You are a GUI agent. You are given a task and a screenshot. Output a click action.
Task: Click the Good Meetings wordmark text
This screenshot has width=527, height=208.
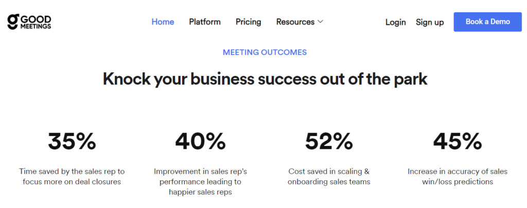(36, 22)
